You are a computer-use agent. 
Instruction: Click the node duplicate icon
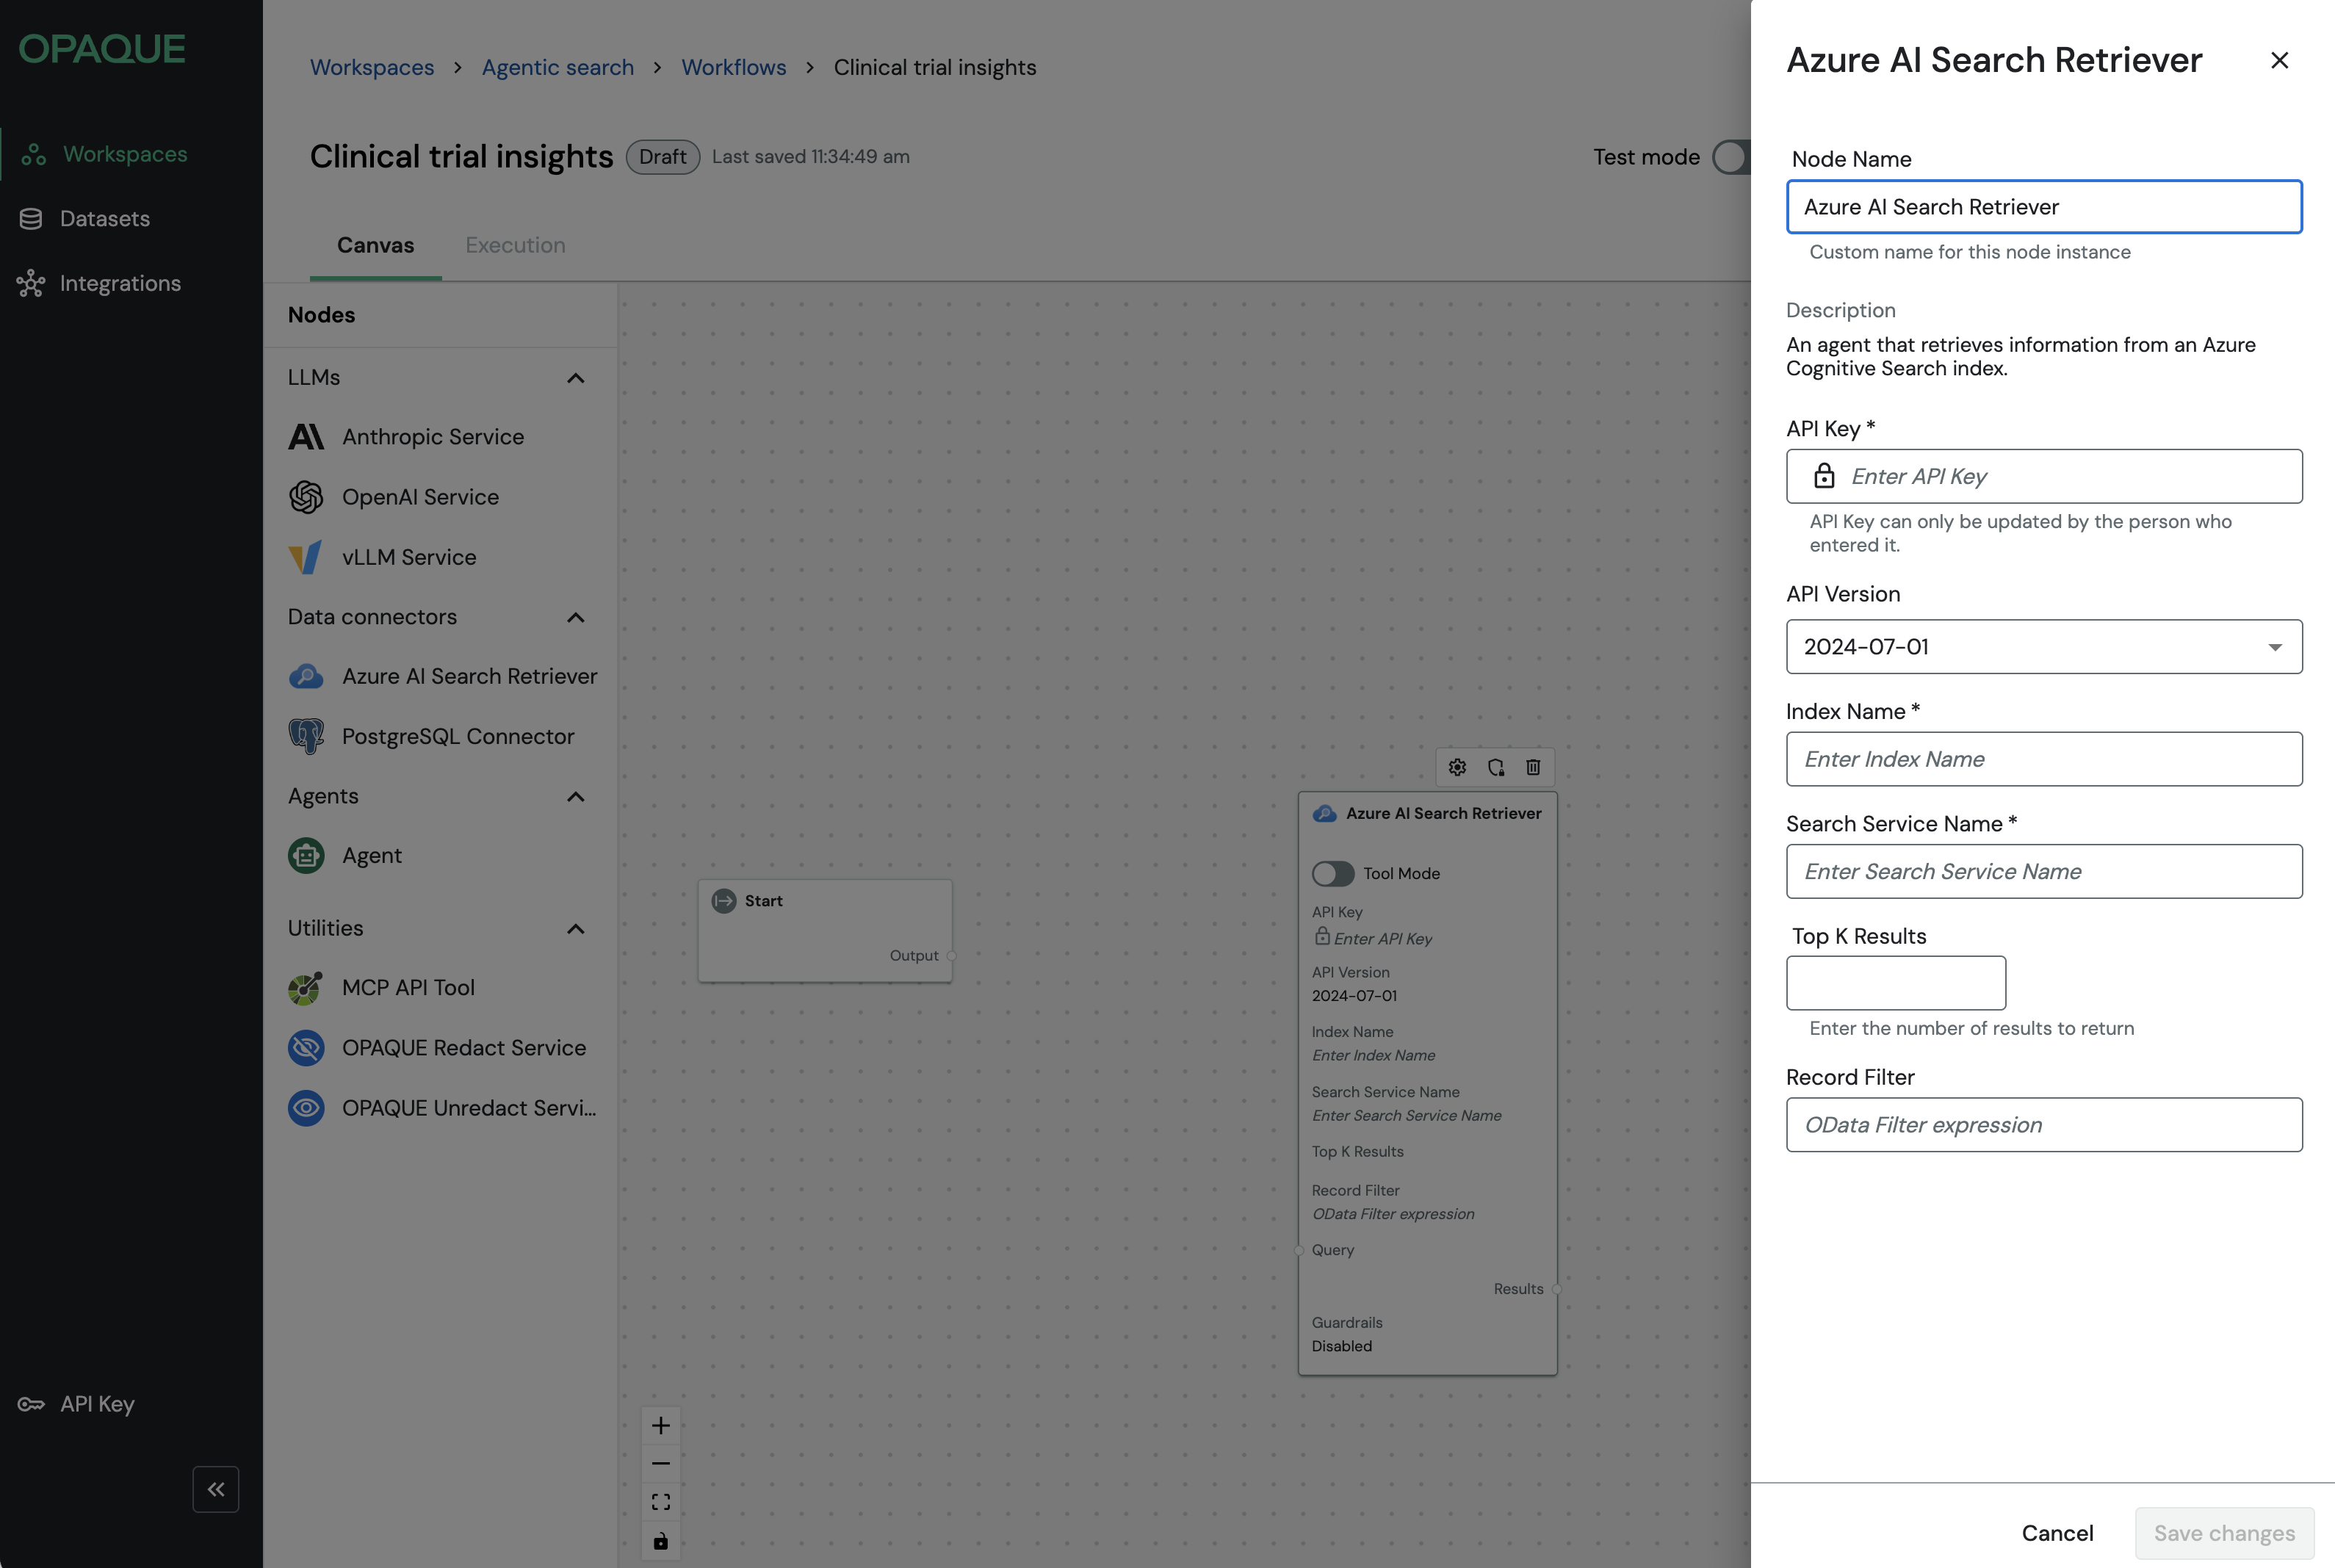click(x=1495, y=767)
